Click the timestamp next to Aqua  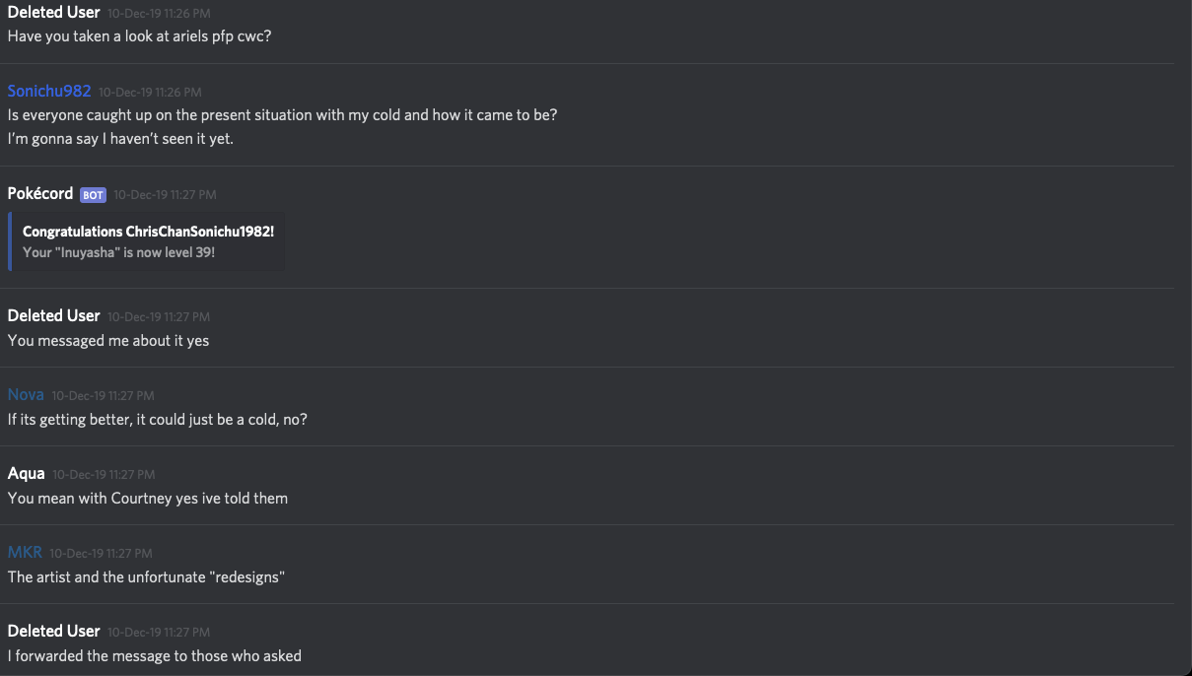click(x=104, y=475)
